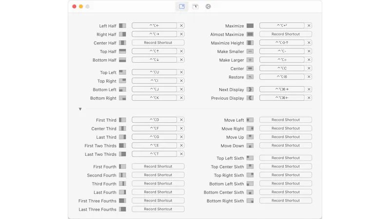
Task: Clear the Left Half shortcut
Action: coord(181,26)
